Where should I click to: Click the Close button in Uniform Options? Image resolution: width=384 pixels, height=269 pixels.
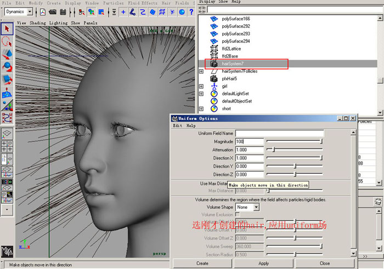tap(325, 264)
